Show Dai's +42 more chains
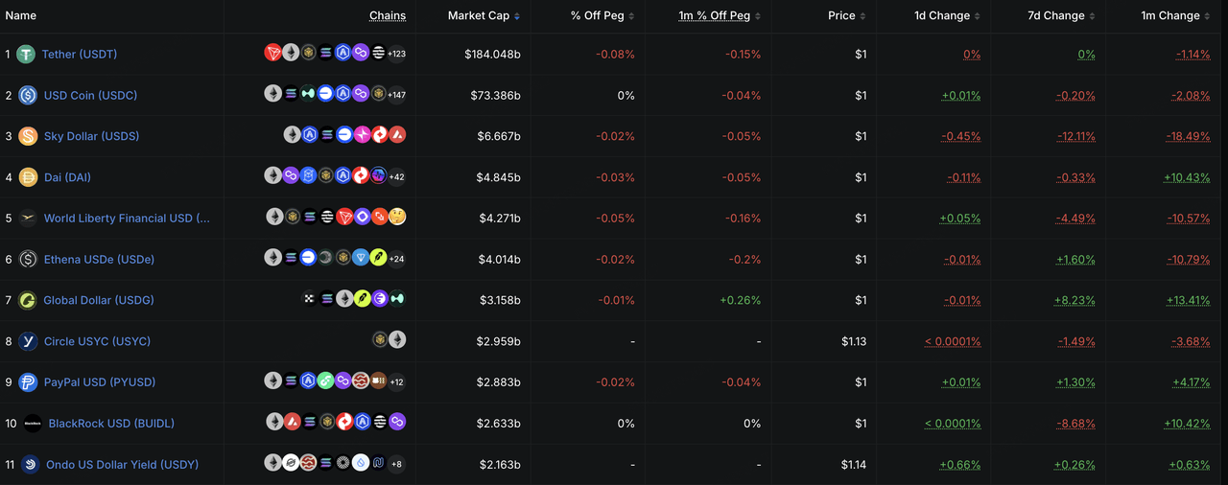 point(396,176)
